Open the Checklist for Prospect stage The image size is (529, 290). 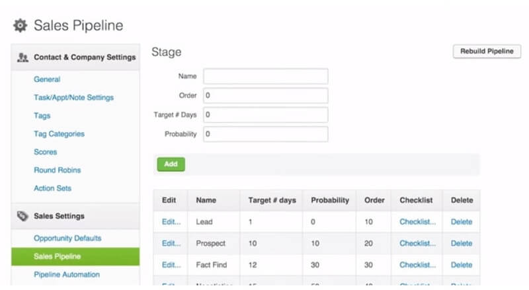(418, 243)
